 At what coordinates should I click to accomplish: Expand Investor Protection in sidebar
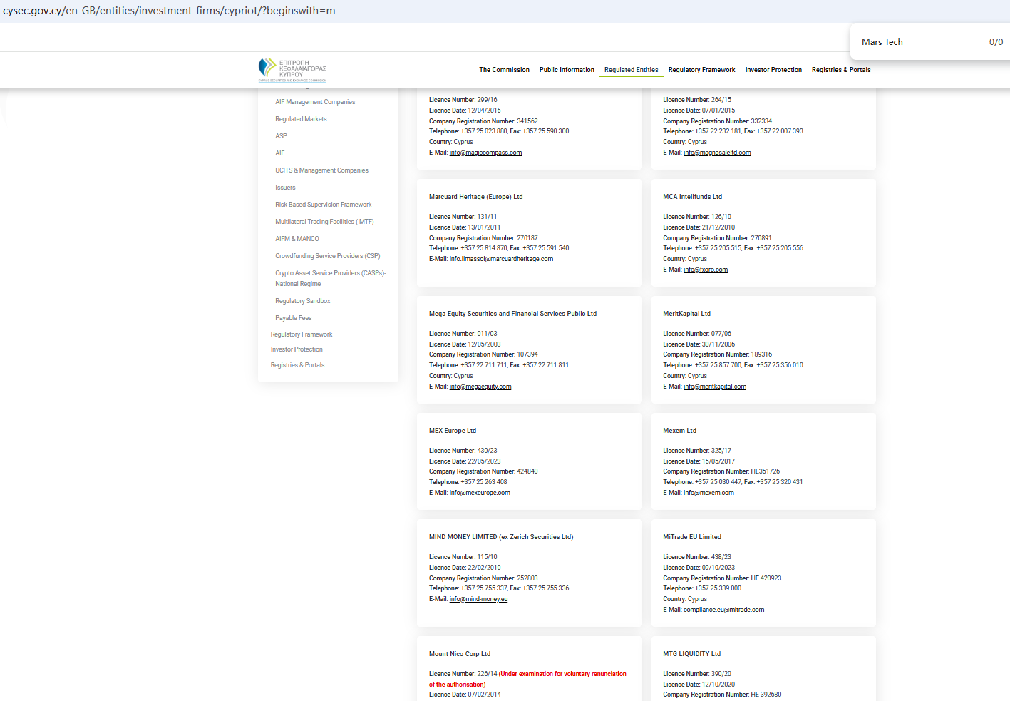point(297,349)
